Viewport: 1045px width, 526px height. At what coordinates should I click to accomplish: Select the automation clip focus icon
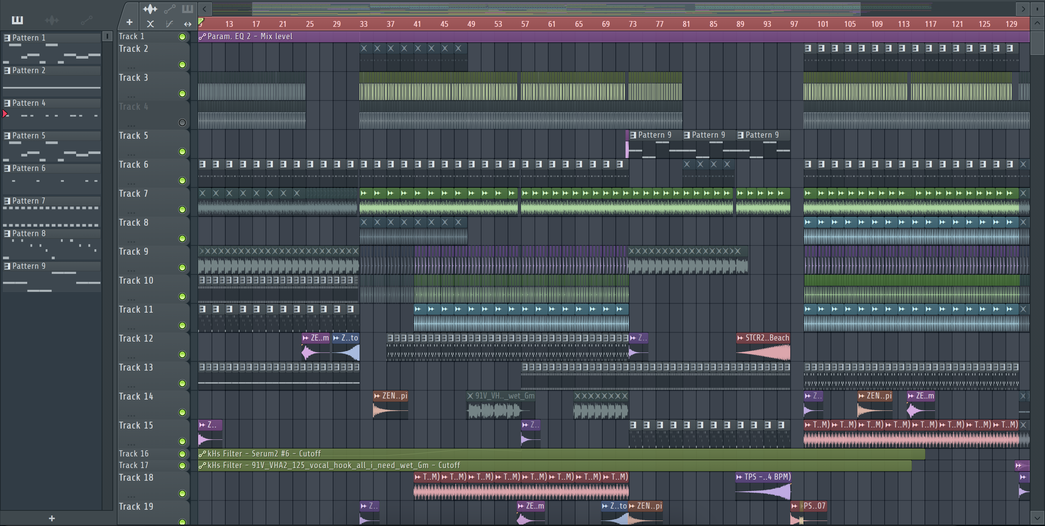pos(169,8)
